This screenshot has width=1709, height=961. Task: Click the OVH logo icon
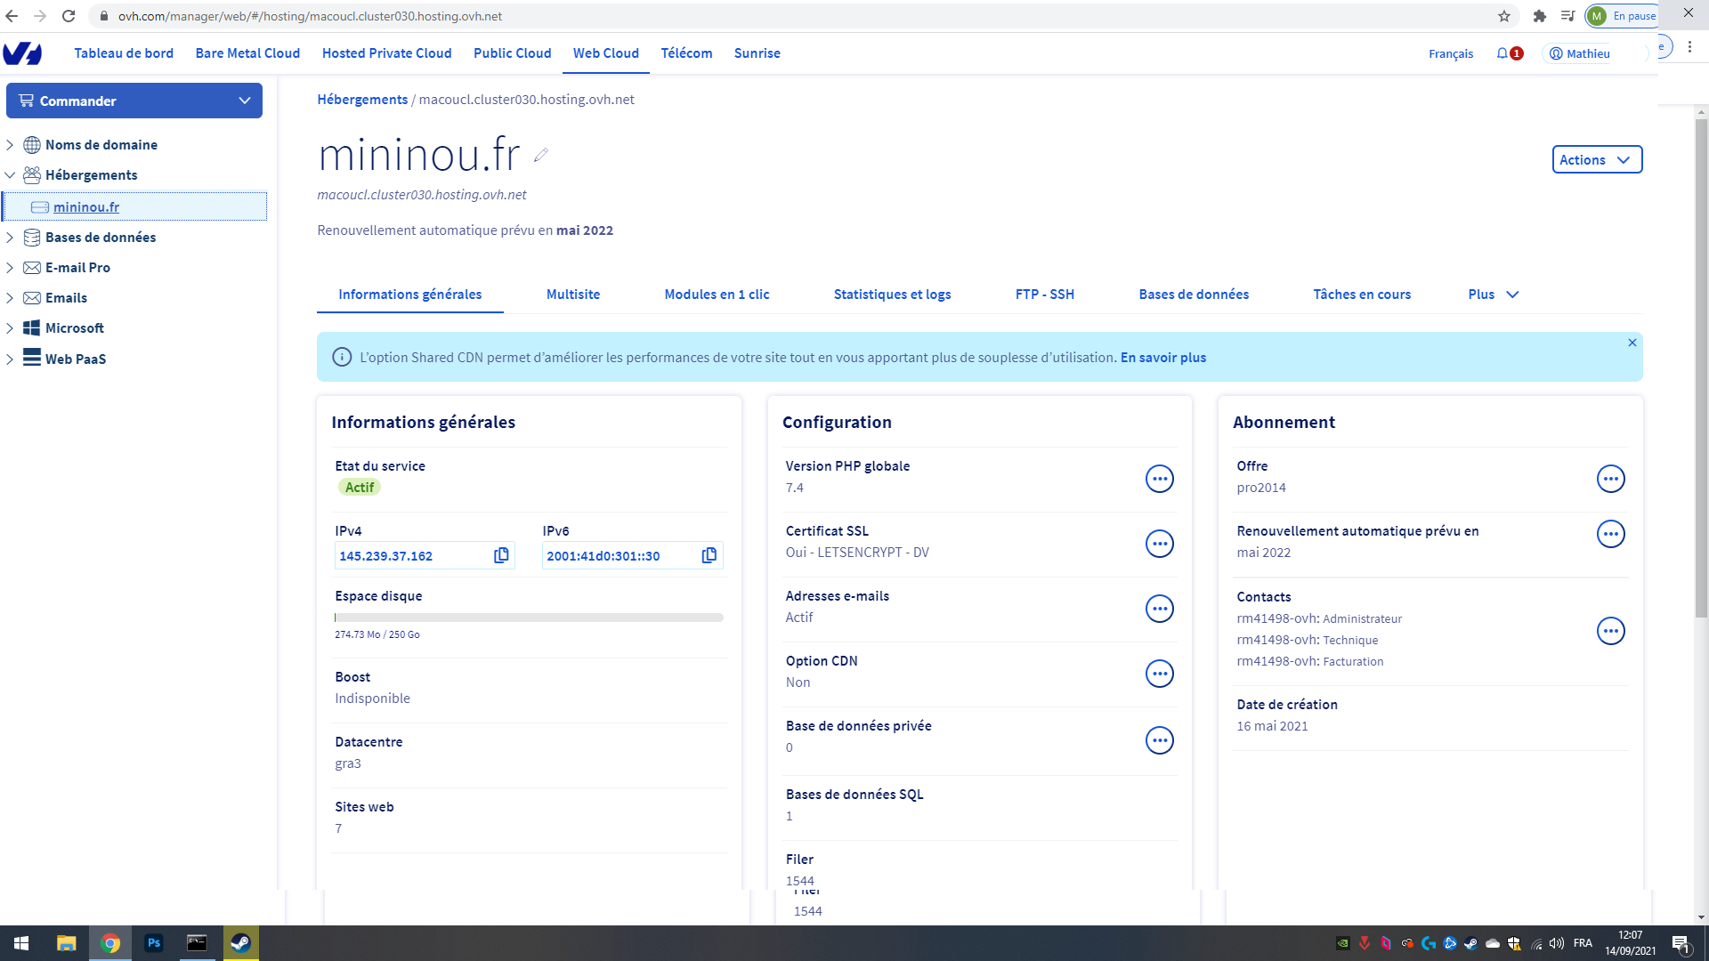[23, 53]
